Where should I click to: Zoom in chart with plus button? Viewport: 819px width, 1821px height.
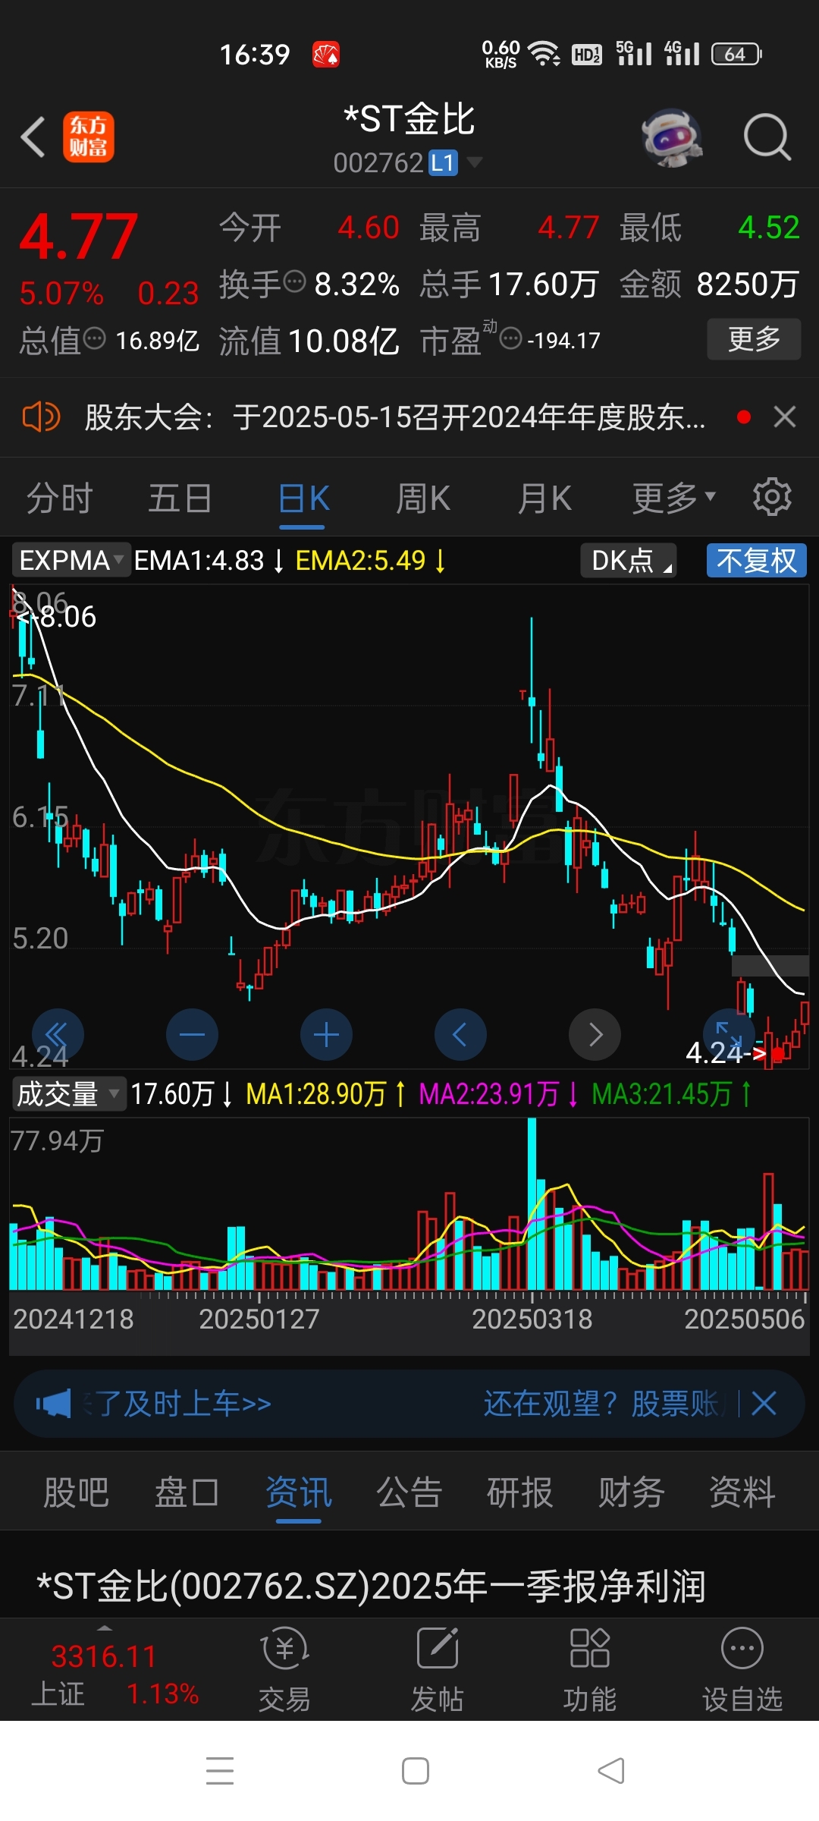[x=326, y=1034]
